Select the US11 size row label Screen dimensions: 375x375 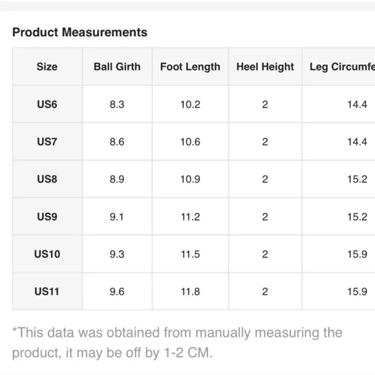pos(47,292)
